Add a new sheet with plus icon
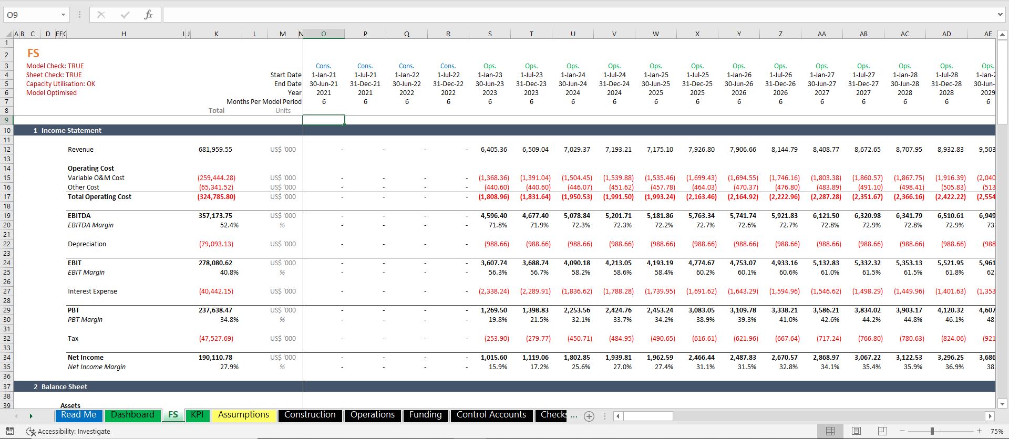Image resolution: width=1009 pixels, height=439 pixels. (589, 416)
